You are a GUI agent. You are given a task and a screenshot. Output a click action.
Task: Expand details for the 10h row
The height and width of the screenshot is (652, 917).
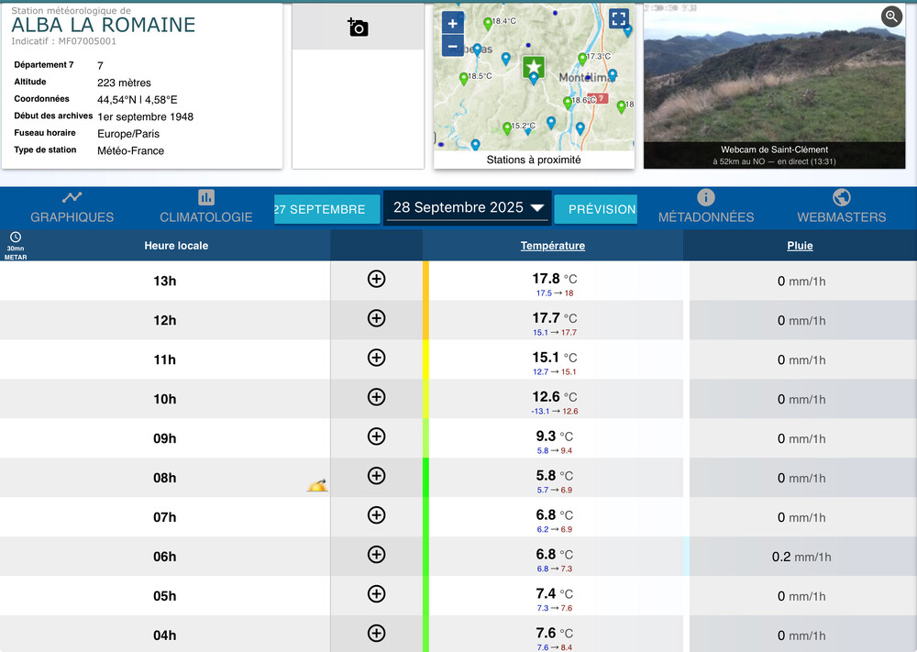(x=376, y=397)
